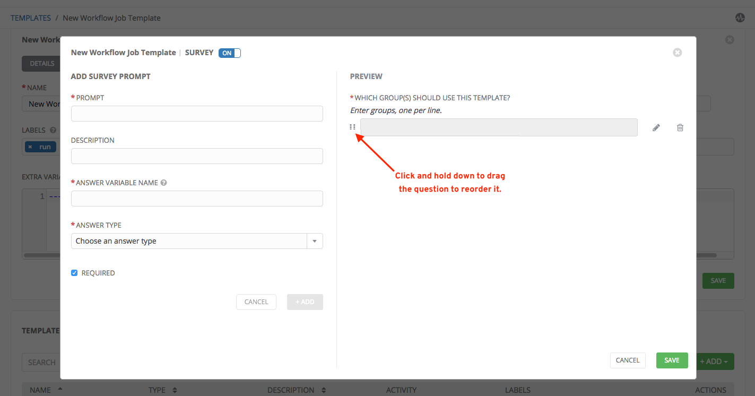Viewport: 755px width, 396px height.
Task: Delete the survey question with trash icon
Action: pos(680,127)
